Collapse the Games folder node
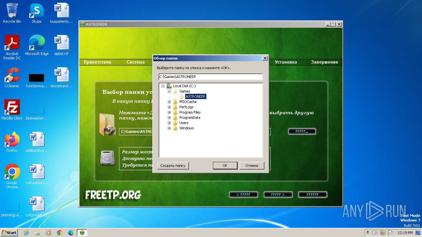This screenshot has height=237, width=422. (x=169, y=91)
